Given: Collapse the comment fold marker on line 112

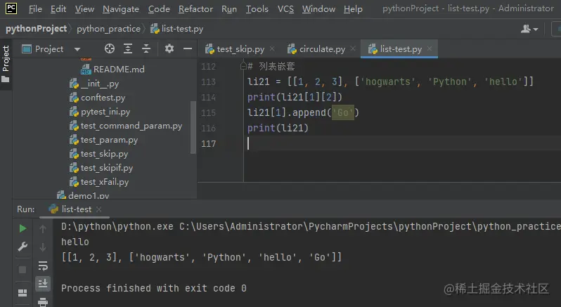Looking at the screenshot, I should 243,66.
